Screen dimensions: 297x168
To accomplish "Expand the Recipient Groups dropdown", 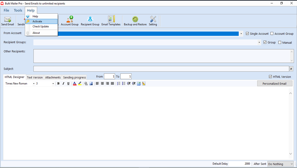I will 259,42.
